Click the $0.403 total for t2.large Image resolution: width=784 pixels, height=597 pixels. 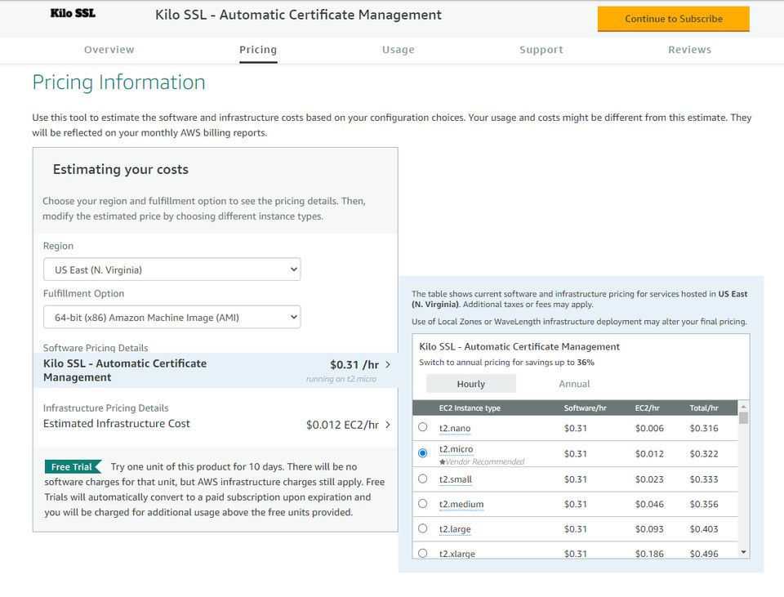[x=703, y=529]
